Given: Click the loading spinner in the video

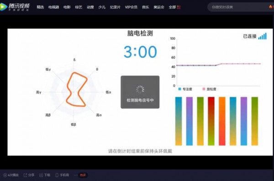Looking at the screenshot, I should click(x=140, y=90).
